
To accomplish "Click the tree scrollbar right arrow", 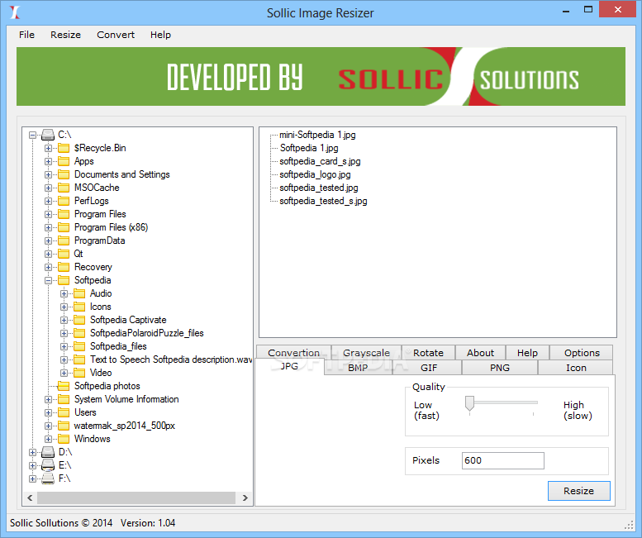I will pos(245,498).
